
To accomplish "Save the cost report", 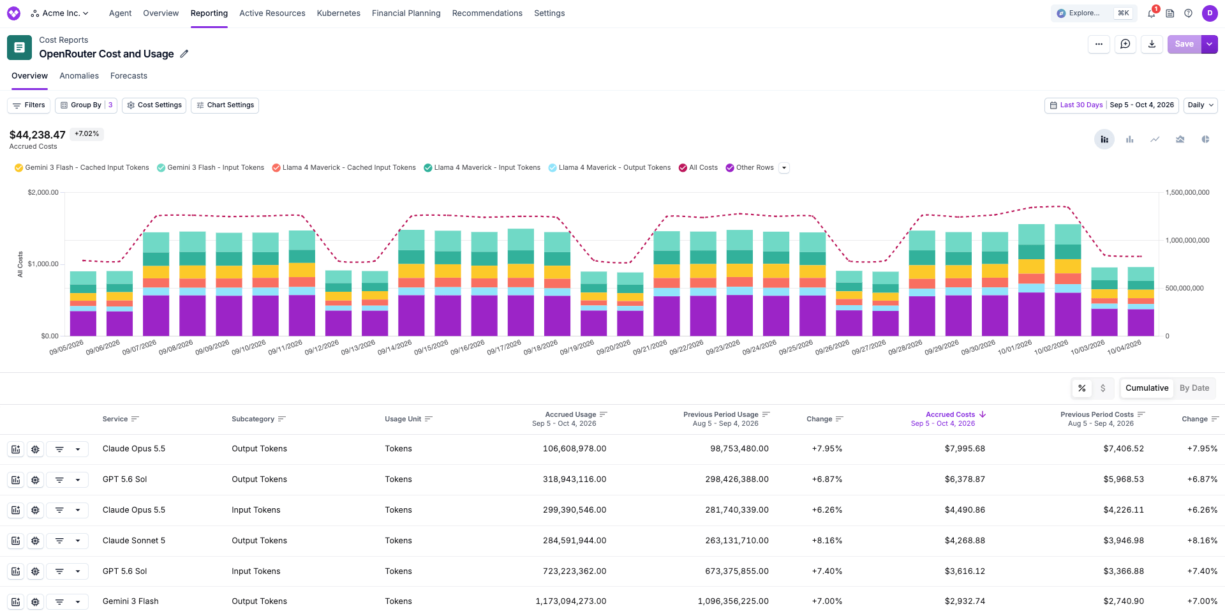I will [1184, 44].
